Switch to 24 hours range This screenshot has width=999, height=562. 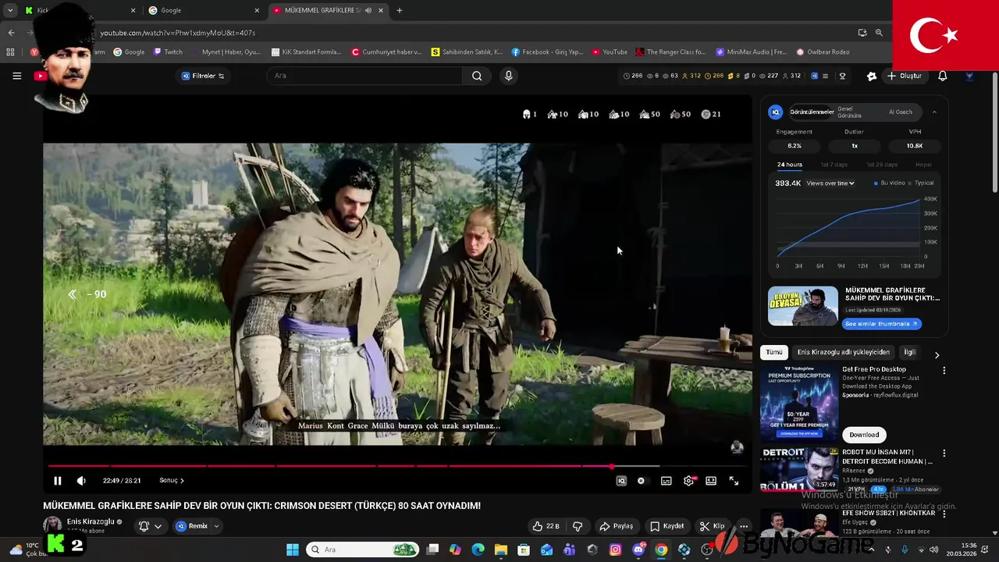tap(789, 165)
